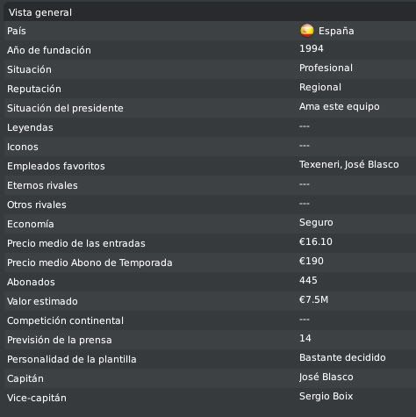Viewport: 416px width, 417px height.
Task: Select the €190 season ticket price
Action: click(x=312, y=261)
